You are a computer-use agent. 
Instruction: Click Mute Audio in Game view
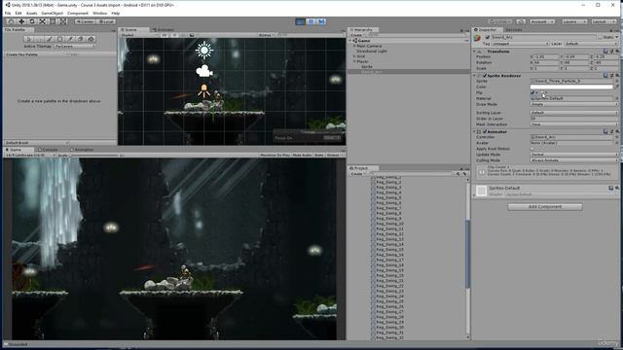302,156
